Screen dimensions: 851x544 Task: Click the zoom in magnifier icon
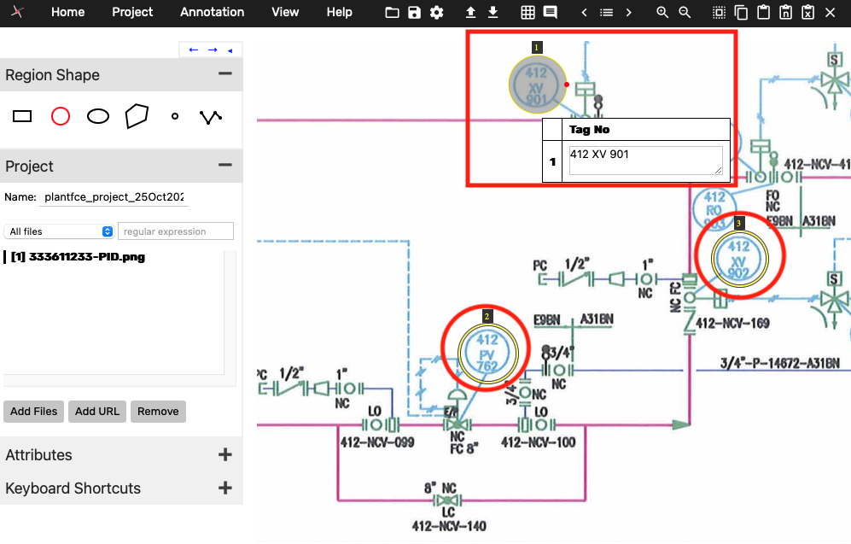(662, 12)
